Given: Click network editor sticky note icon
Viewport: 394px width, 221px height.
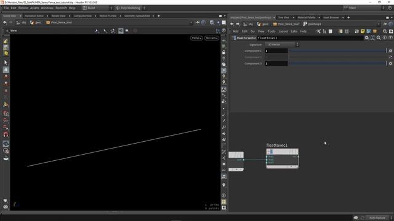Looking at the screenshot, I should click(363, 31).
